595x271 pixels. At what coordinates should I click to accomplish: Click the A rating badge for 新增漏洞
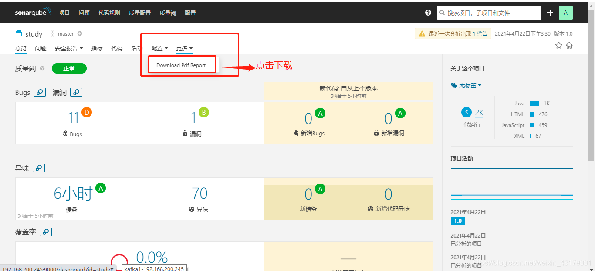(400, 114)
